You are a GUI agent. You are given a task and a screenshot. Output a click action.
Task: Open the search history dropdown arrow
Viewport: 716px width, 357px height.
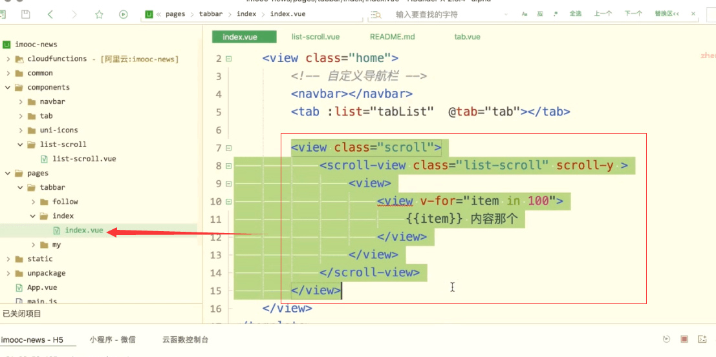pos(506,15)
